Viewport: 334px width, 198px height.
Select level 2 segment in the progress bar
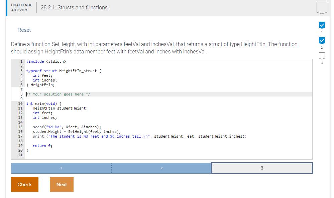(x=161, y=168)
